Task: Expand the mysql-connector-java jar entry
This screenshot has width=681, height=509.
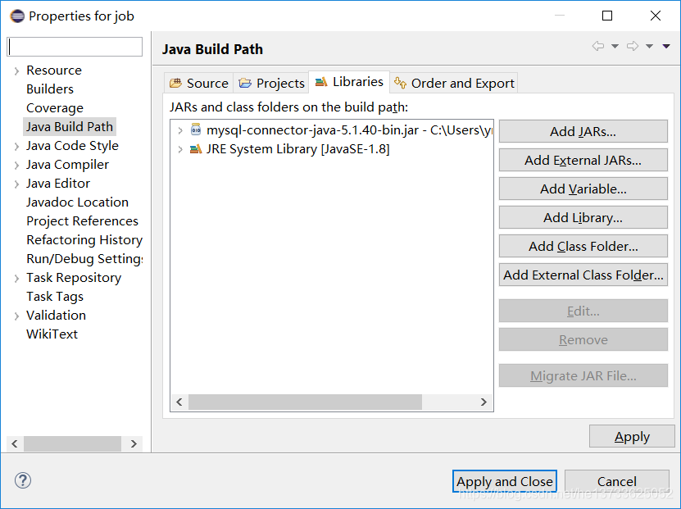Action: [180, 130]
